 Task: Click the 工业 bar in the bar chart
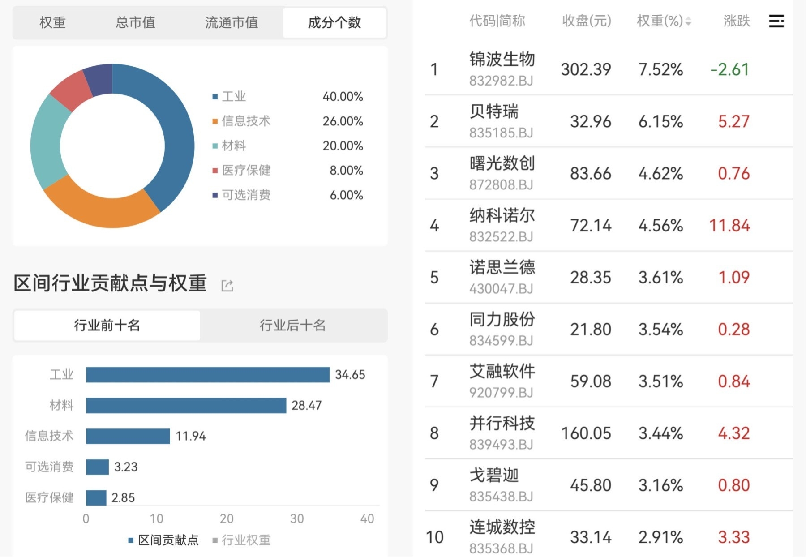[207, 375]
